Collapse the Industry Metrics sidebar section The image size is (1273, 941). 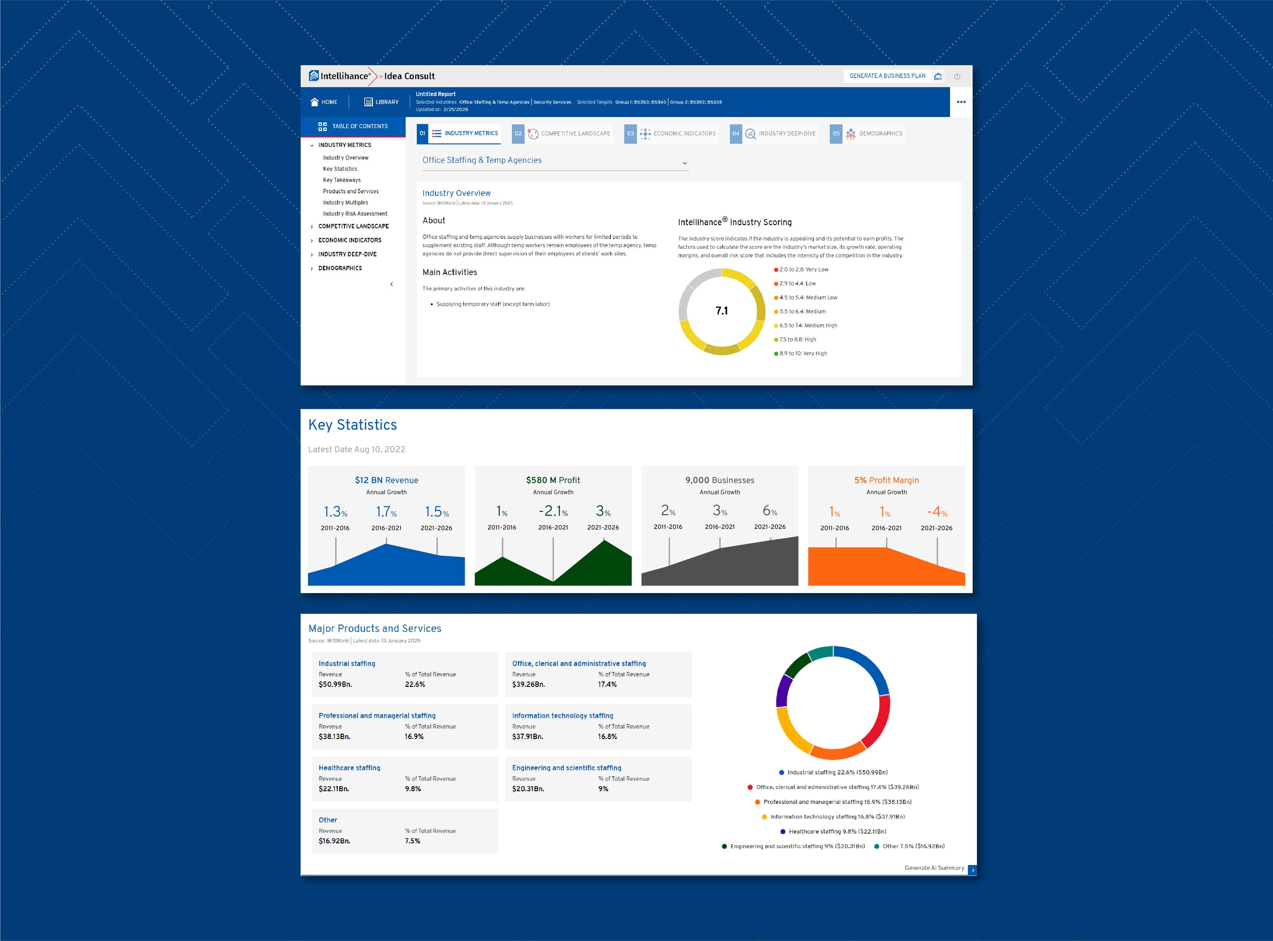[312, 145]
